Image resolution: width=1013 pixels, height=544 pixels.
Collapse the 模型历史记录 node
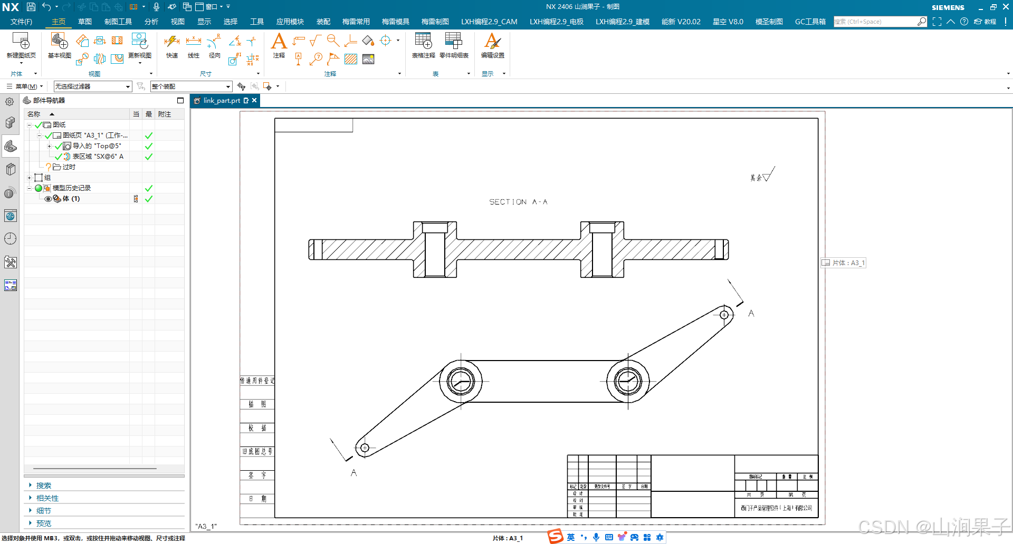coord(30,188)
